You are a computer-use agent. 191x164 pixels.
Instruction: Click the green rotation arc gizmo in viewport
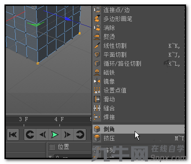click(36, 24)
